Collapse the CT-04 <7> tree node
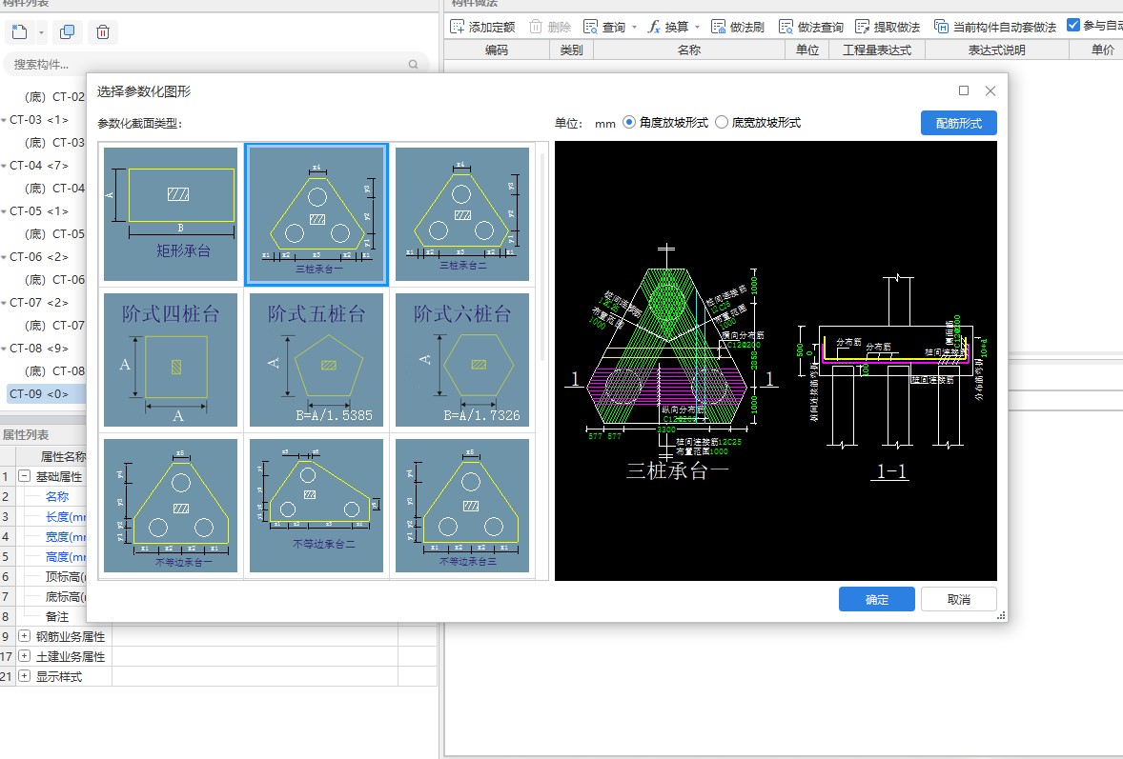1123x759 pixels. (x=5, y=166)
